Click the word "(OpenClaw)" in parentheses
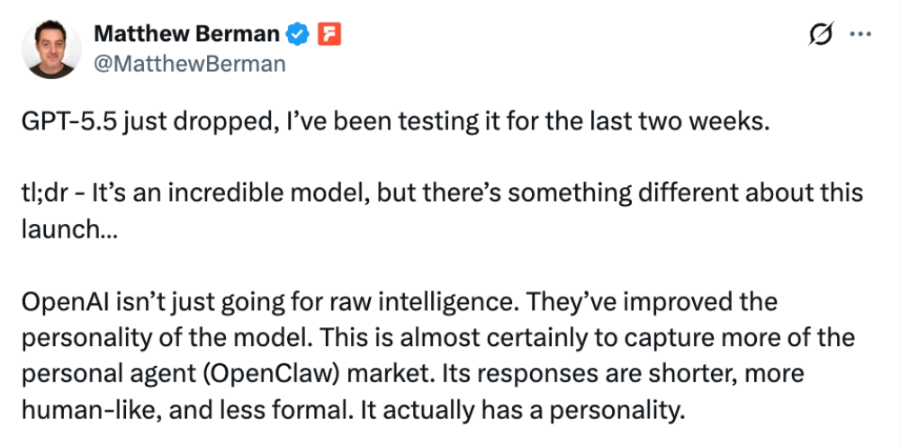 point(239,372)
